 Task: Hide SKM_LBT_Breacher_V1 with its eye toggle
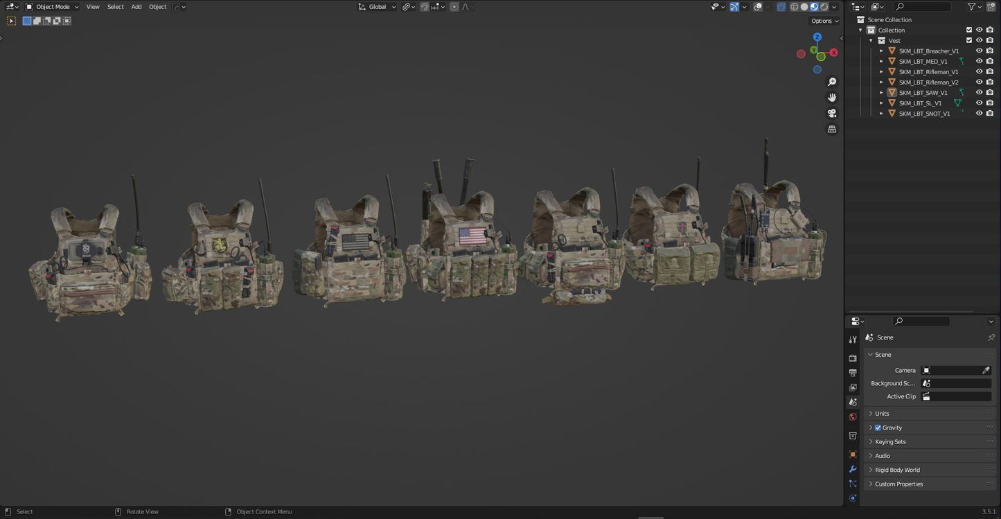[979, 51]
